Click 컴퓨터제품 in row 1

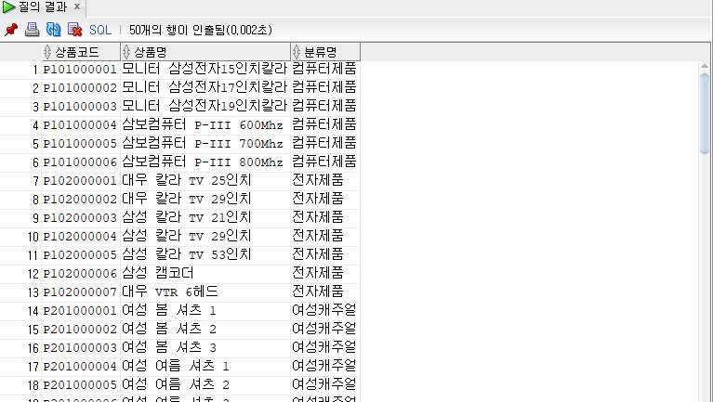click(325, 70)
